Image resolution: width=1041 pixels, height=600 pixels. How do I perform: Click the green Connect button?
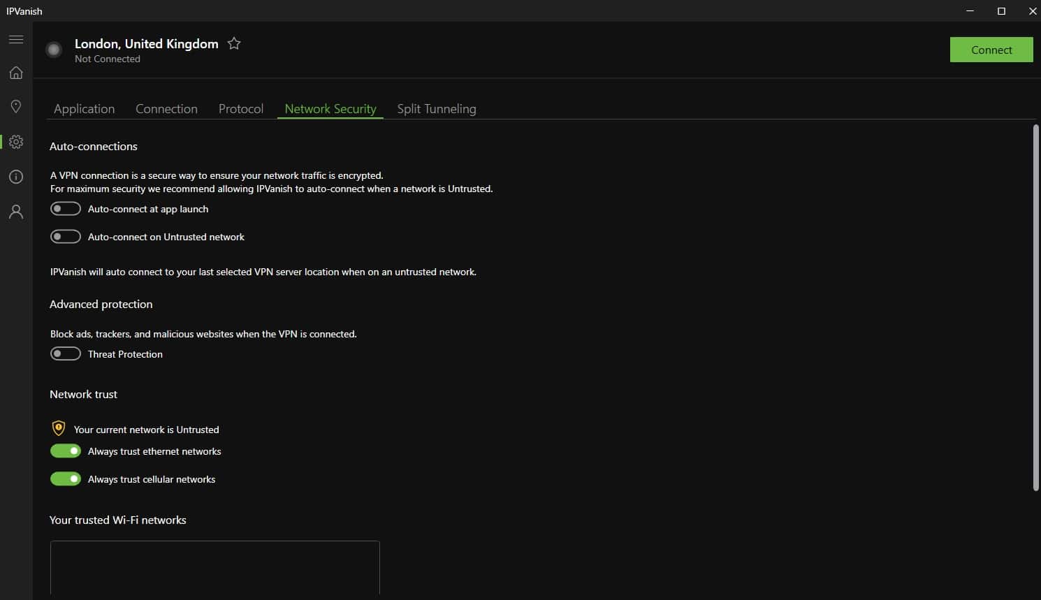991,50
